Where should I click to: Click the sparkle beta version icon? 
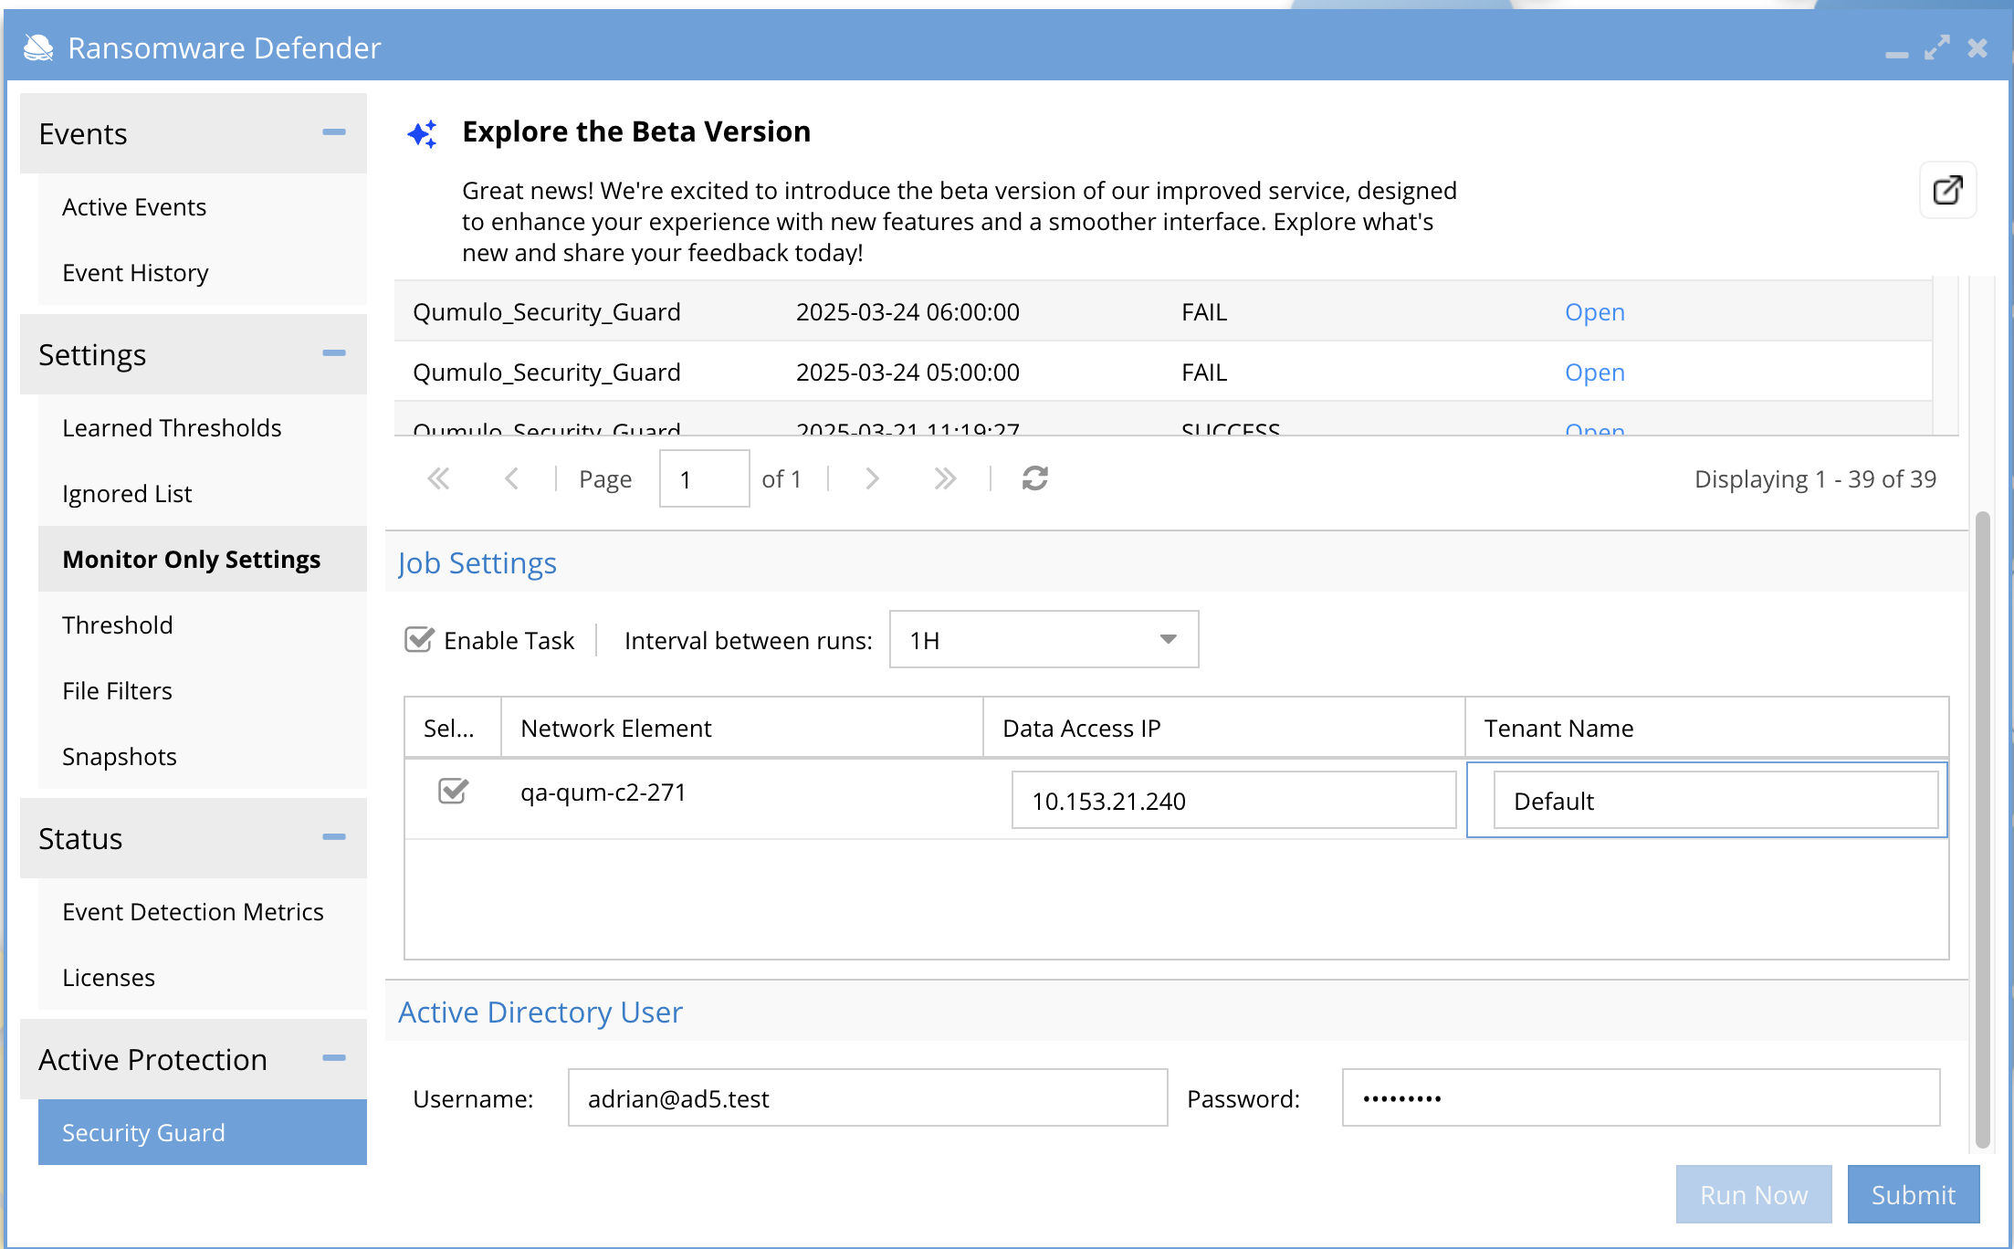(x=423, y=133)
